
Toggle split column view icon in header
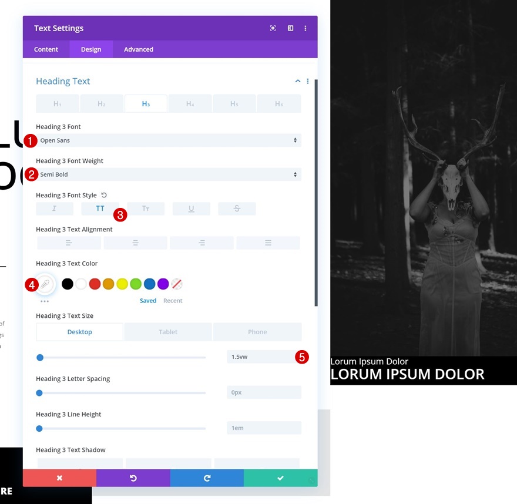point(290,28)
